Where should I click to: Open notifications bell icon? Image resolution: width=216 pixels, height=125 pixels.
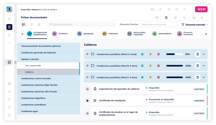160,10
